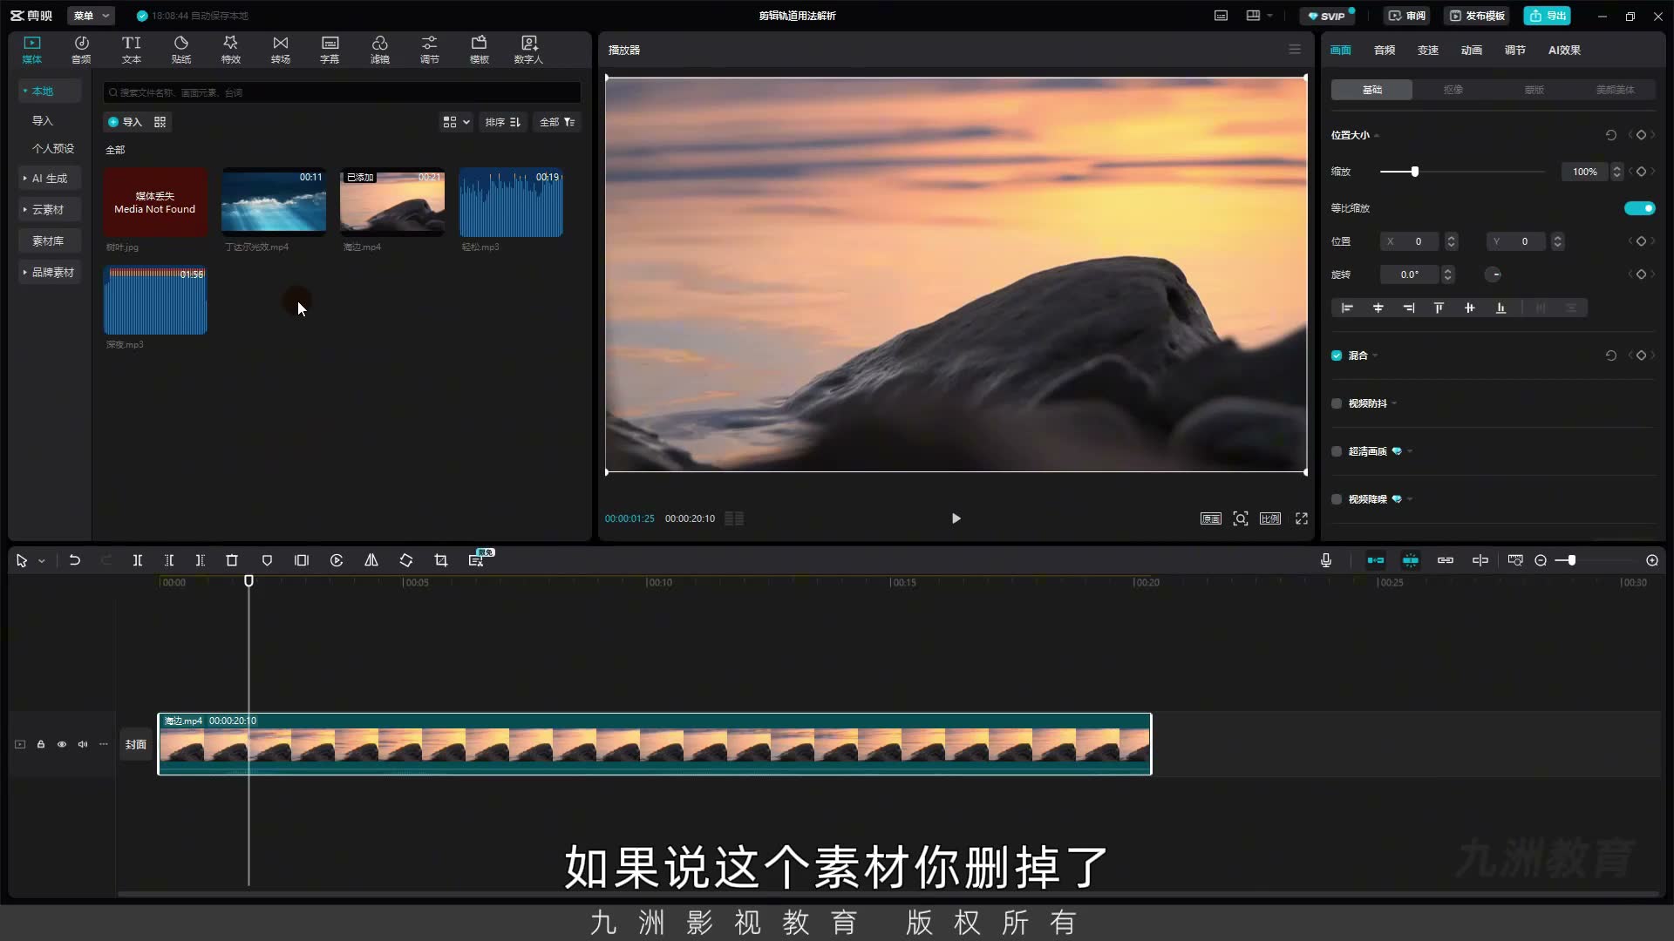Image resolution: width=1674 pixels, height=941 pixels.
Task: Click the microphone record icon
Action: pos(1326,560)
